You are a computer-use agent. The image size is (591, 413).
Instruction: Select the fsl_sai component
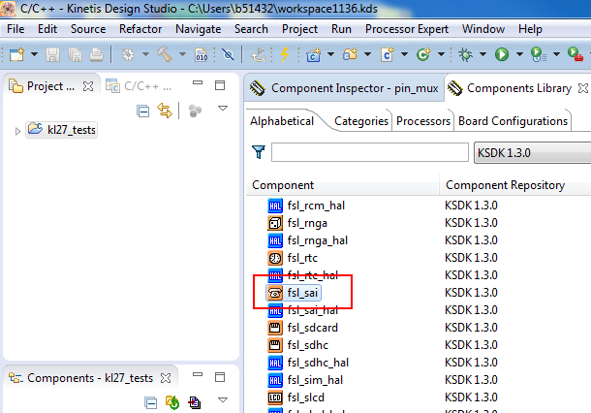[294, 293]
